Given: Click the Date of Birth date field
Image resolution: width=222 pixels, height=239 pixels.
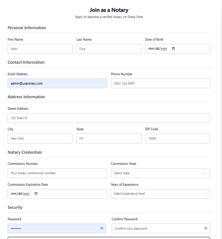Looking at the screenshot, I should point(158,49).
